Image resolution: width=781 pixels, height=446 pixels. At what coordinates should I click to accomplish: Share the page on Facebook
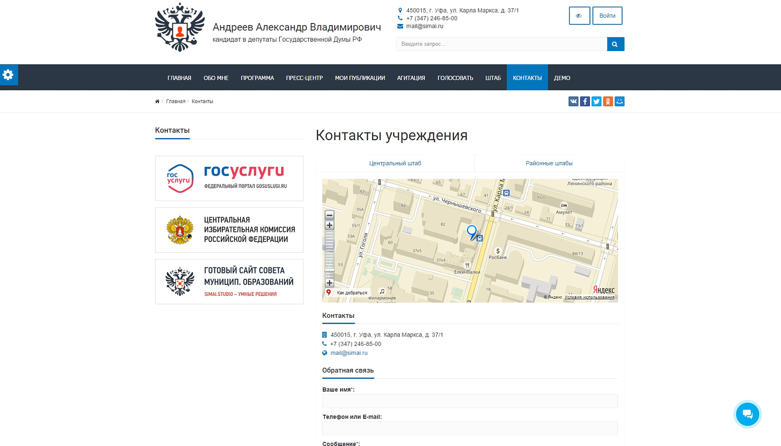click(x=585, y=102)
